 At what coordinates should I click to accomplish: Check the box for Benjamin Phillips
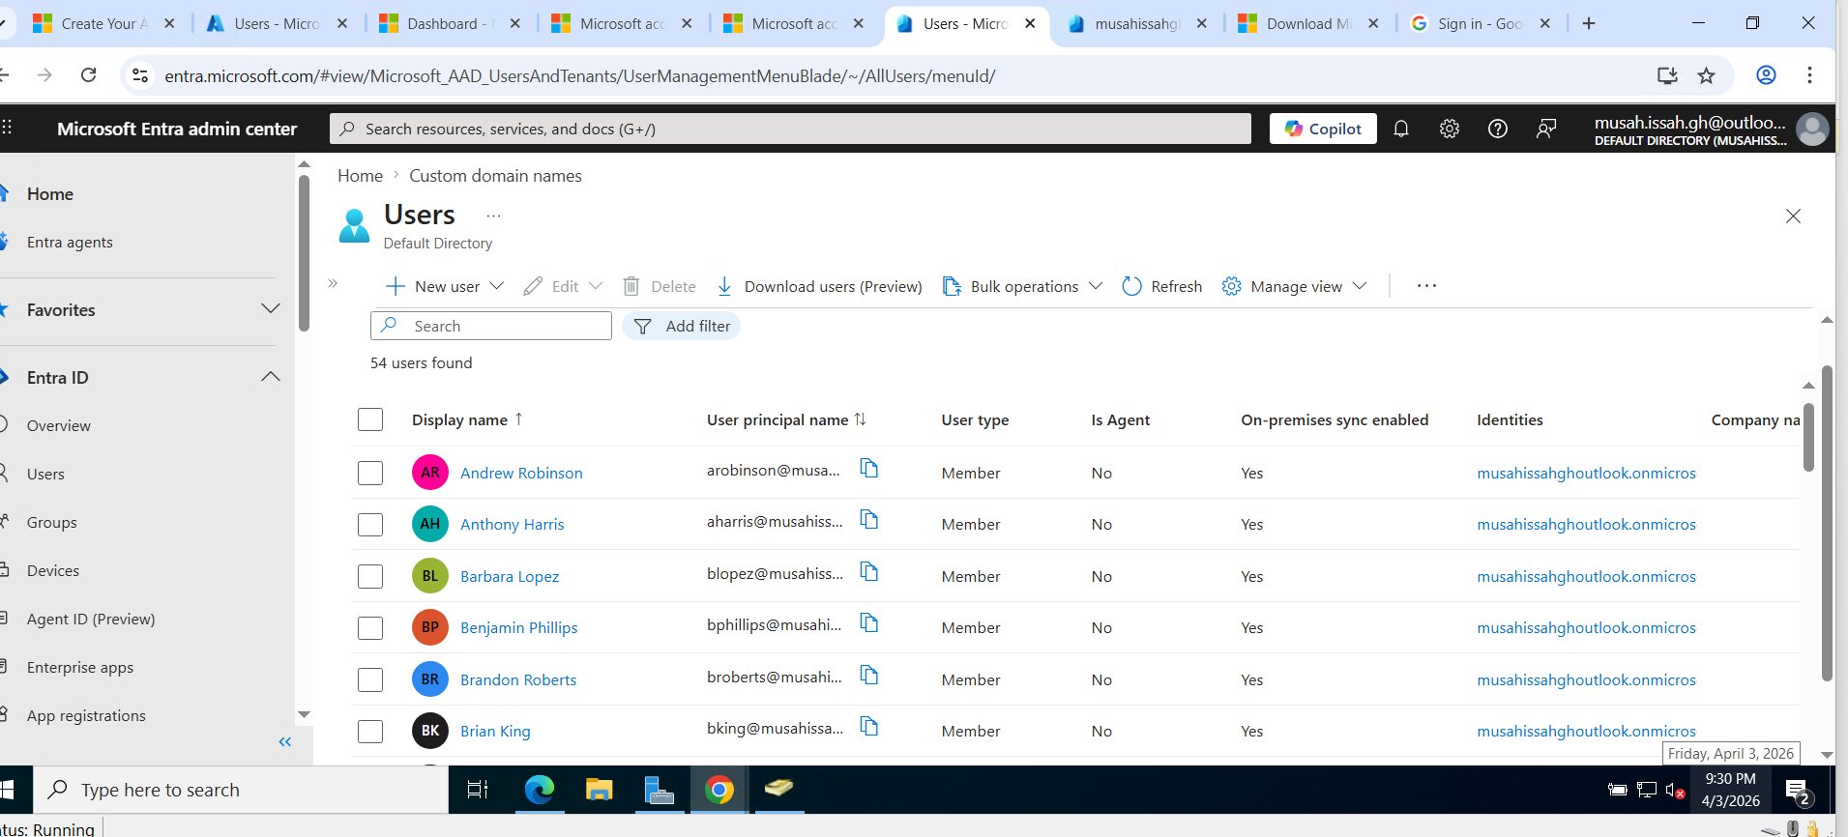tap(370, 627)
